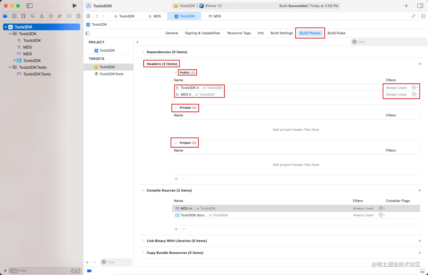Open the Find navigator magnifier icon
Screen dimensions: 428x275
(x=33, y=16)
